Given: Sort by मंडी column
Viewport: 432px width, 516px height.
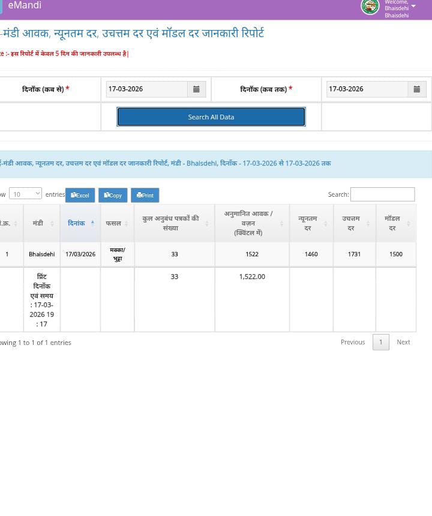Looking at the screenshot, I should click(42, 223).
